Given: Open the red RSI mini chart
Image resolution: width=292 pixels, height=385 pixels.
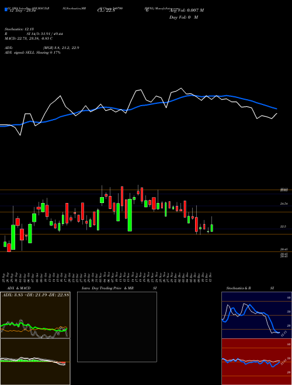Looking at the screenshot, I should click(256, 362).
